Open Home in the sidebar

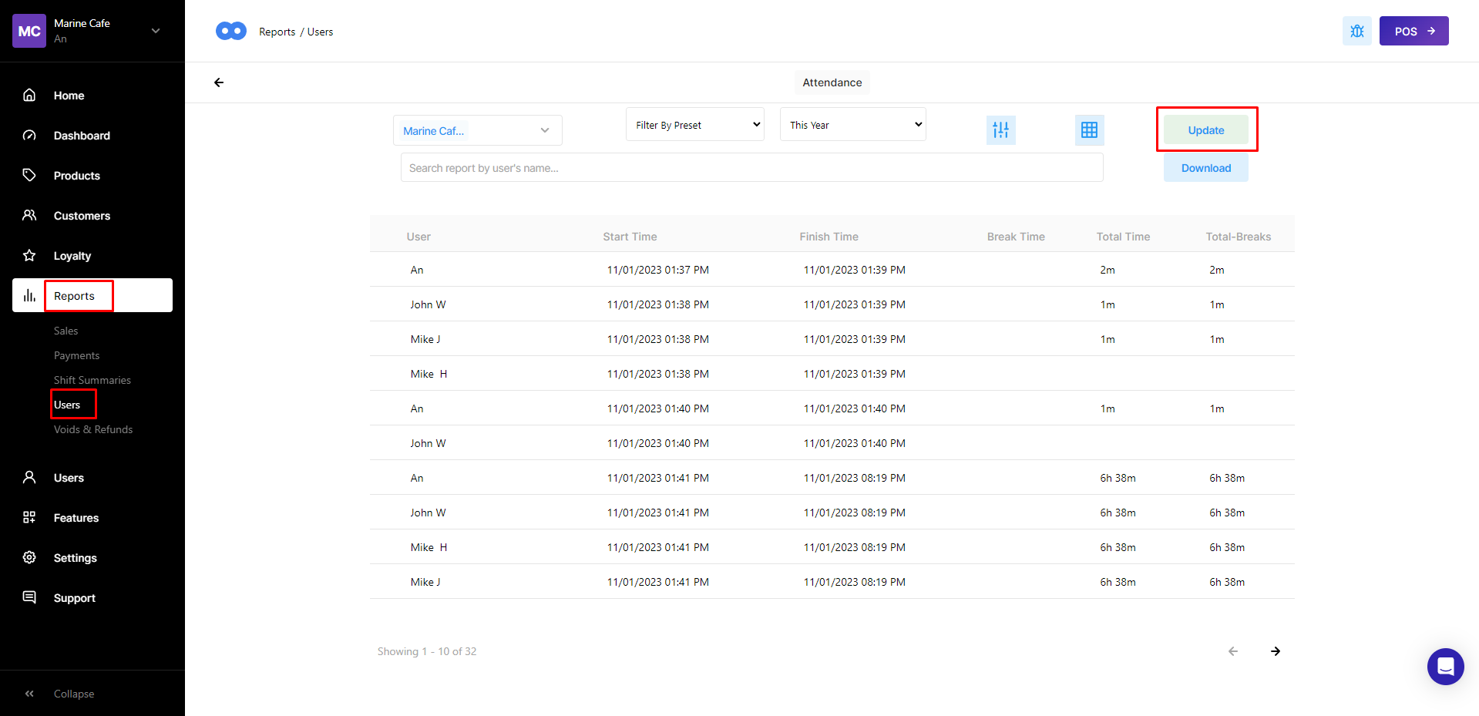[69, 96]
